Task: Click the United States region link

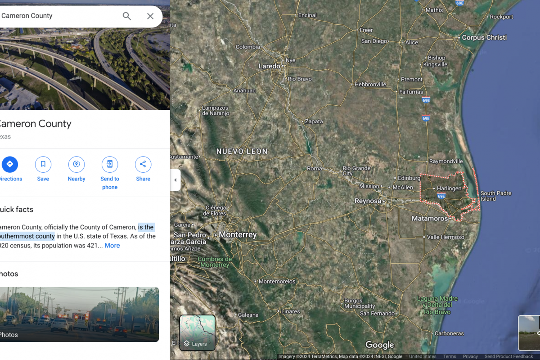Action: pyautogui.click(x=423, y=356)
